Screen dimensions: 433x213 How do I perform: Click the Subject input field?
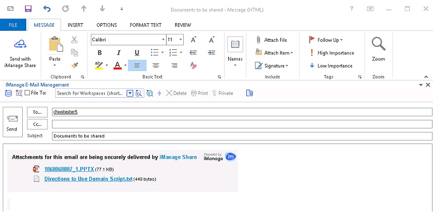pos(242,136)
